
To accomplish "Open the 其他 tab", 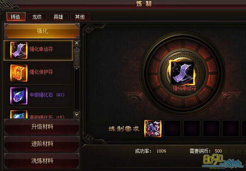I will 80,17.
